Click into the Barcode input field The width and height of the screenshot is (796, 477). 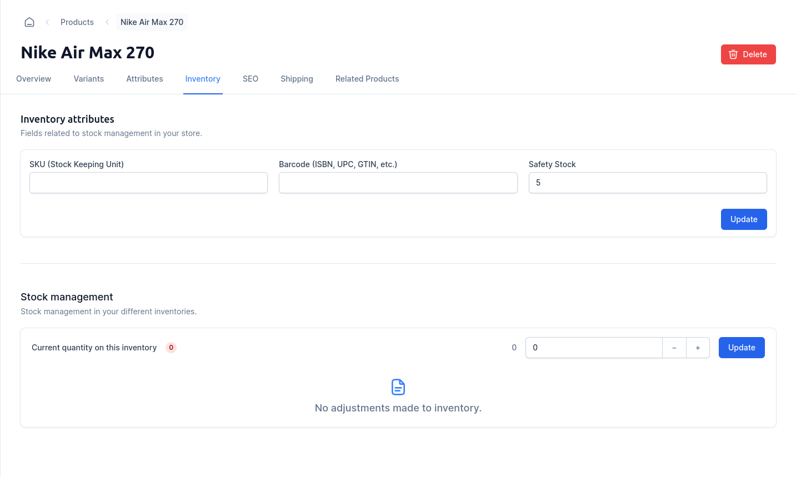[x=398, y=183]
